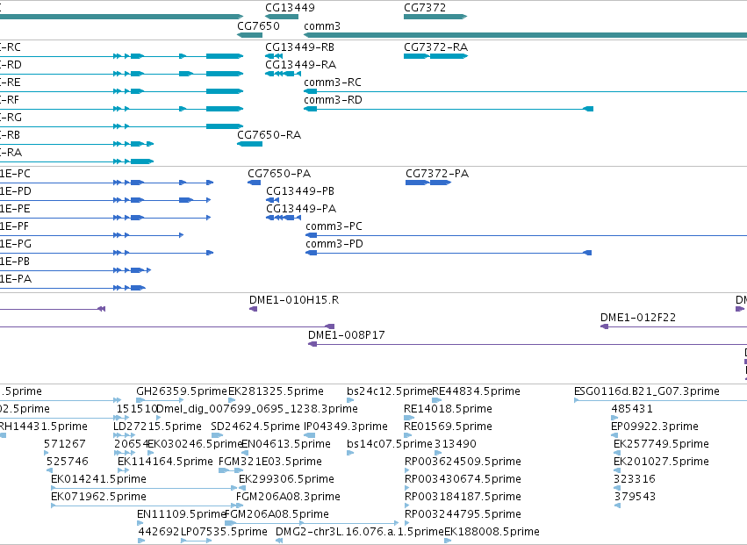Select the CG13449-PB protein label

300,191
